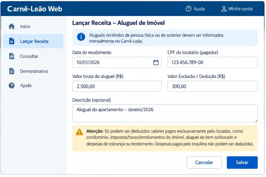Click the Início home icon
266x177 pixels.
click(11, 26)
